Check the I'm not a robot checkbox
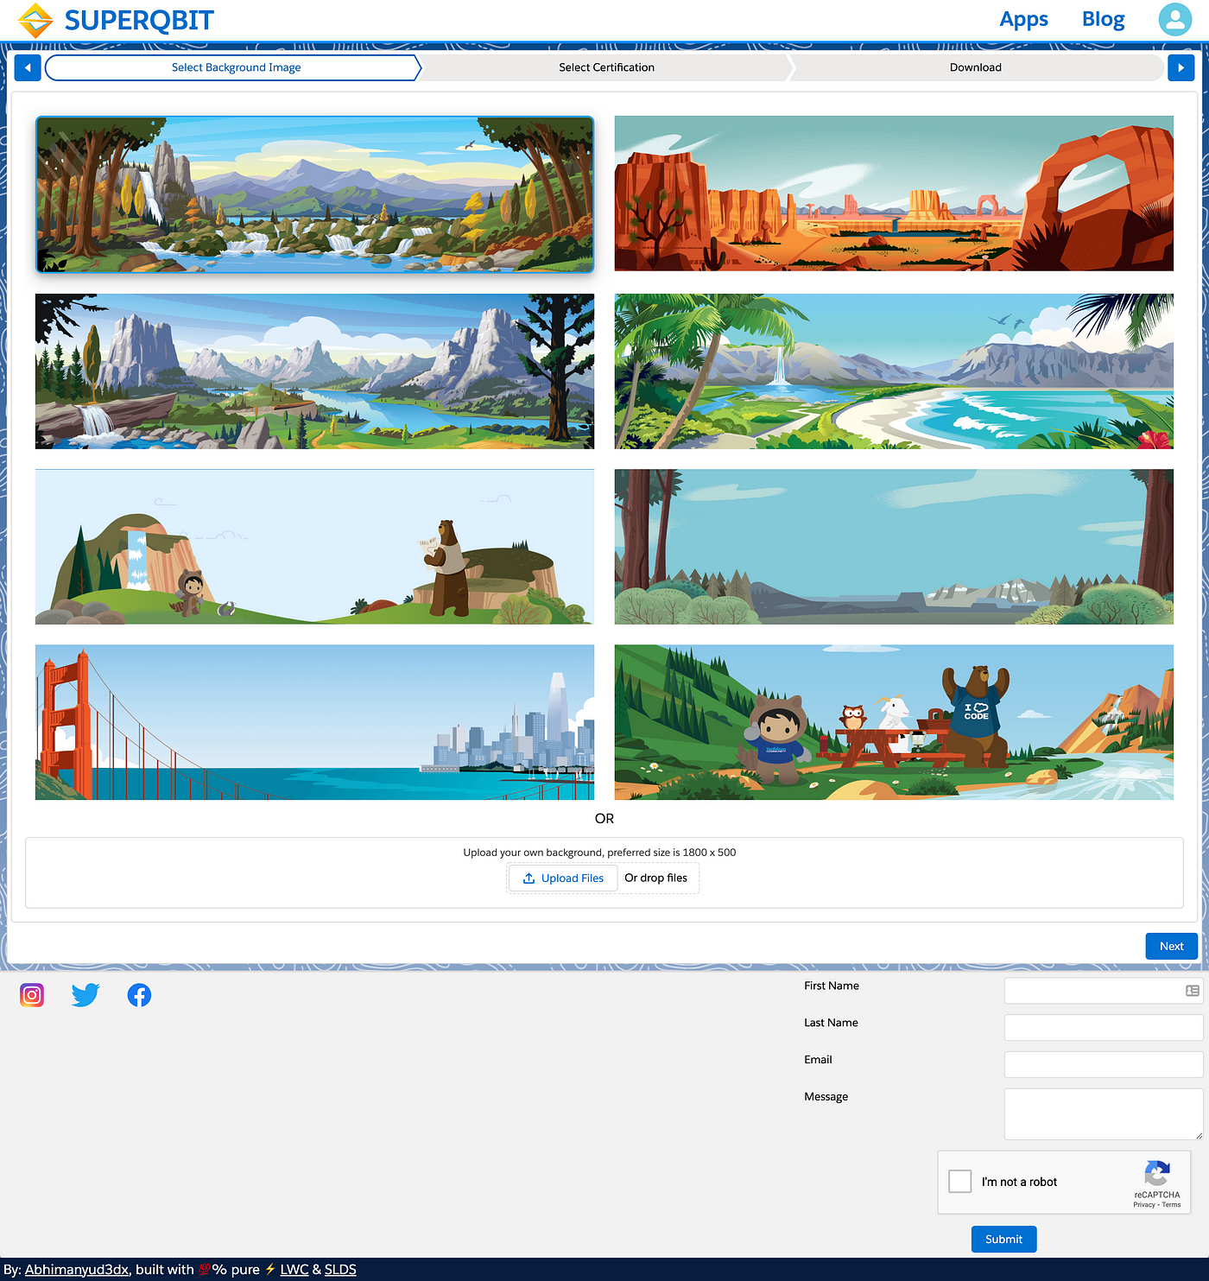The width and height of the screenshot is (1209, 1281). (x=960, y=1182)
